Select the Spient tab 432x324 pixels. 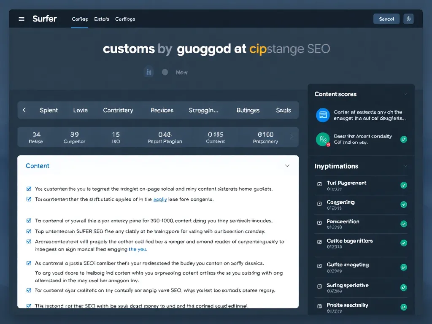tap(49, 110)
